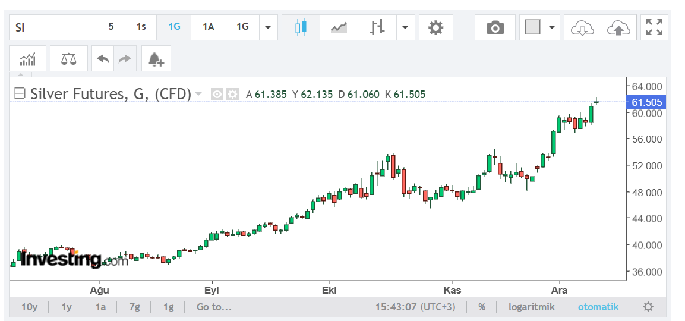Expand the time interval dropdown arrow
This screenshot has height=321, width=685.
click(x=268, y=27)
